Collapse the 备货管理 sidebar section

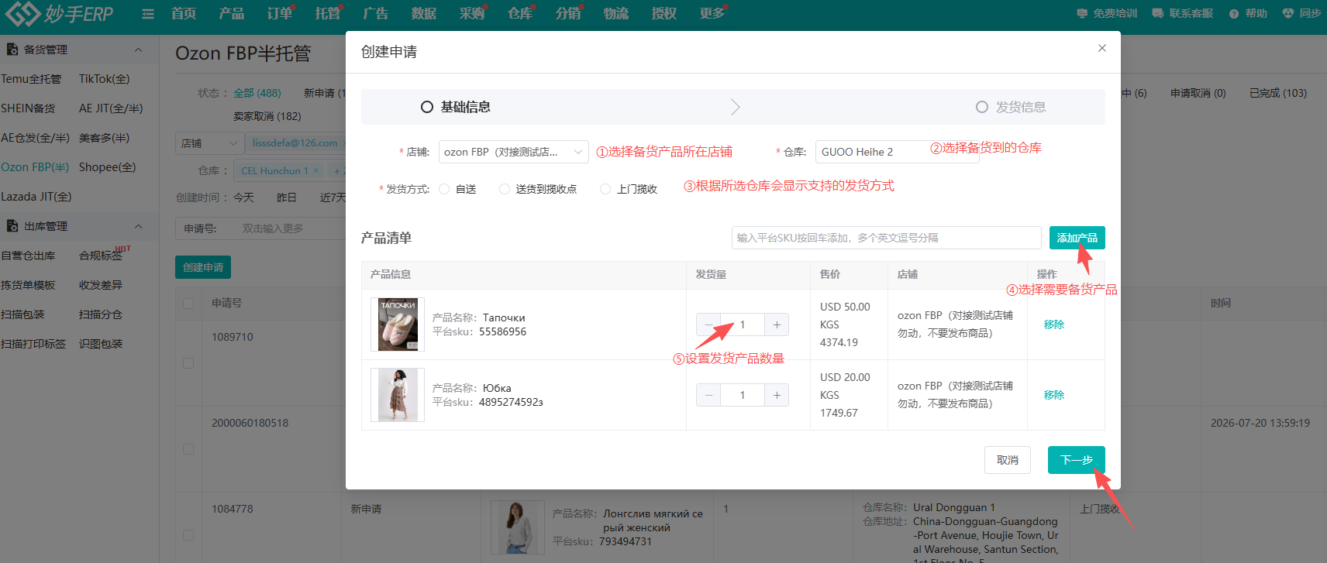click(x=138, y=50)
